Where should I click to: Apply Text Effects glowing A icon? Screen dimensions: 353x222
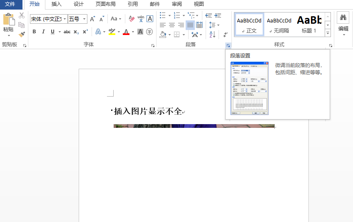pyautogui.click(x=98, y=32)
